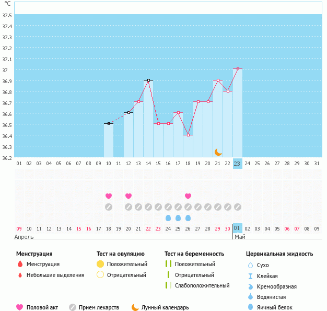Screen dimensions: 327x311
Task: Click the Прием лекарств legend label
Action: (99, 307)
